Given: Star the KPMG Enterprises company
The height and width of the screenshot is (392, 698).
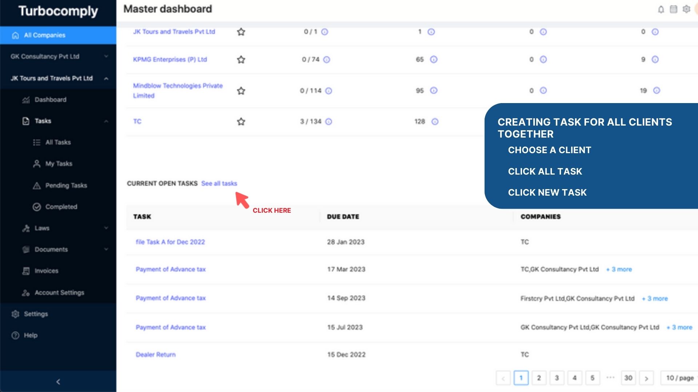Looking at the screenshot, I should coord(241,60).
